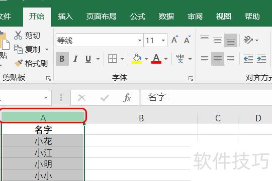Apply borders with the border icon
Viewport: 272px width, 181px height.
(112, 59)
